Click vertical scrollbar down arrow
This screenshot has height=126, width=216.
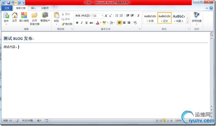point(212,107)
